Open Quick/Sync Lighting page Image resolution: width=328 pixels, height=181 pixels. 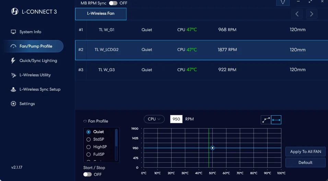(x=38, y=61)
